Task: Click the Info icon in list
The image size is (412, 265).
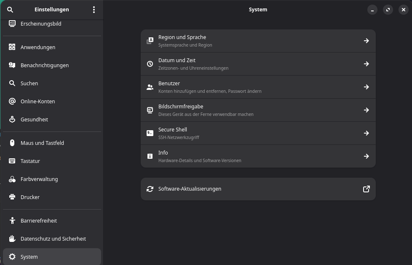Action: point(150,156)
